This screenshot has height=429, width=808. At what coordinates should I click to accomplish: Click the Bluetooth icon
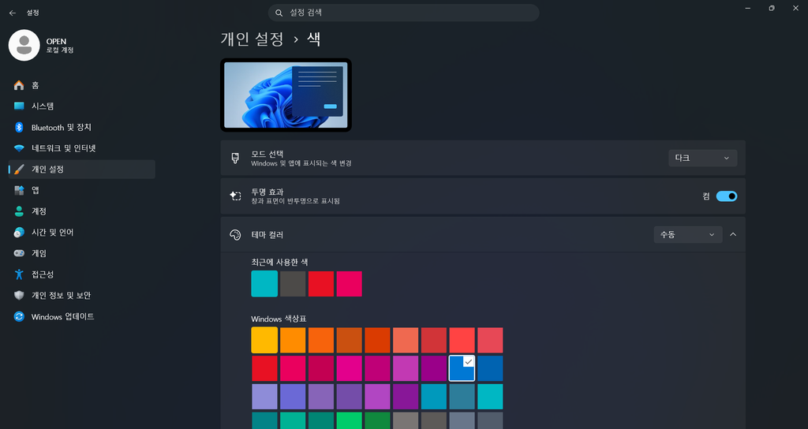pyautogui.click(x=19, y=127)
